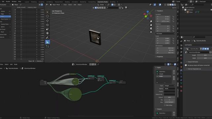Open the Texture tab in Properties editor
Viewport: 212px width, 119px height.
tap(181, 91)
